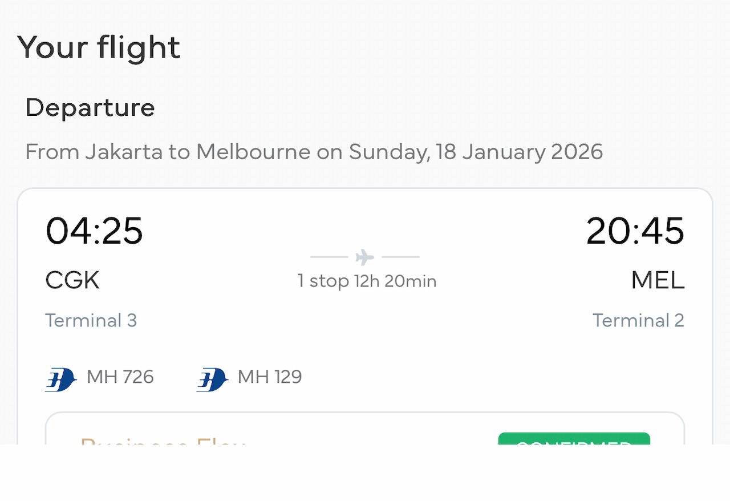Tap the CGK airport code
The width and height of the screenshot is (730, 501).
coord(72,281)
